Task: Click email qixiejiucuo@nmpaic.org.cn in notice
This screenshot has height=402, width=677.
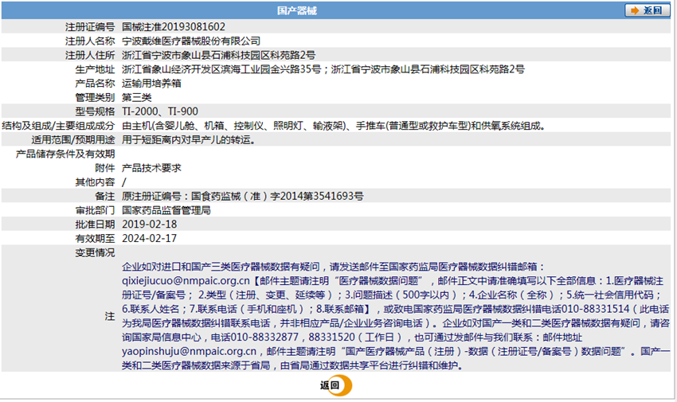Action: click(x=186, y=281)
